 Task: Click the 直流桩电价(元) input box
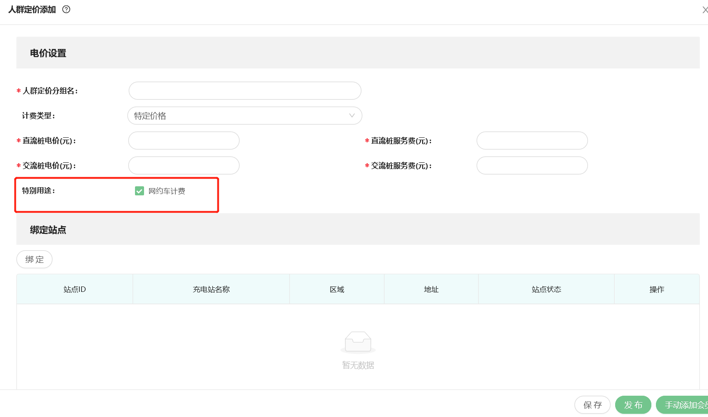(184, 141)
